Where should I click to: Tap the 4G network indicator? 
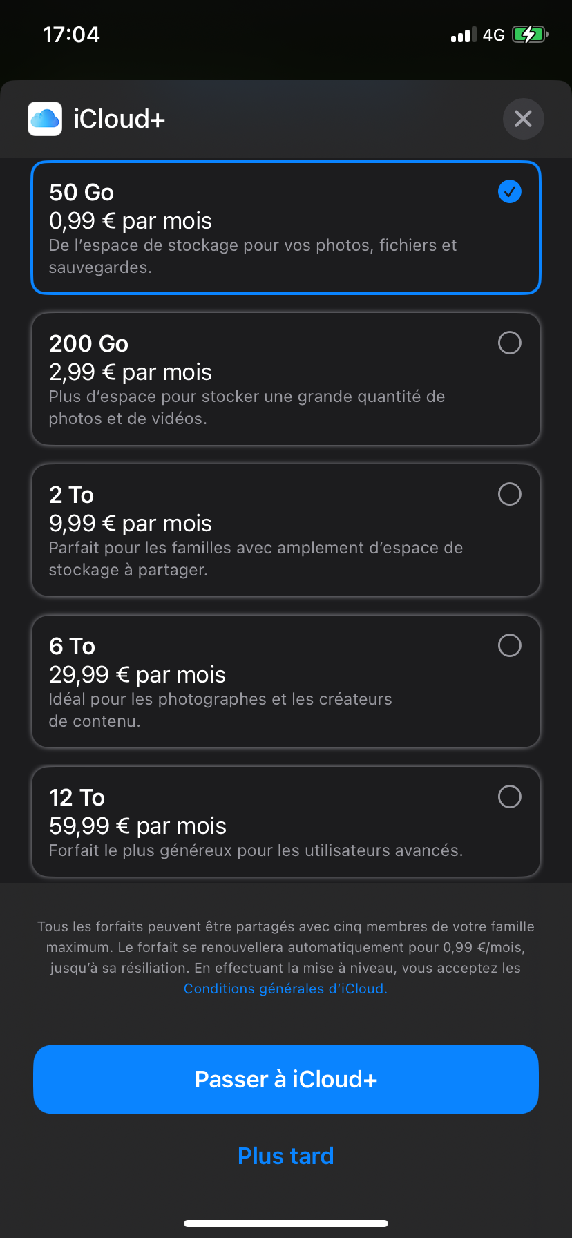tap(493, 35)
